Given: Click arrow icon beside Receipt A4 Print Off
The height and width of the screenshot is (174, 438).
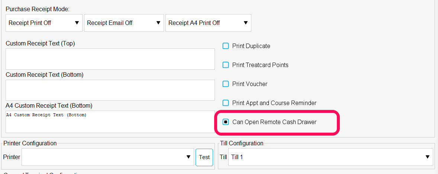Looking at the screenshot, I should tap(246, 23).
